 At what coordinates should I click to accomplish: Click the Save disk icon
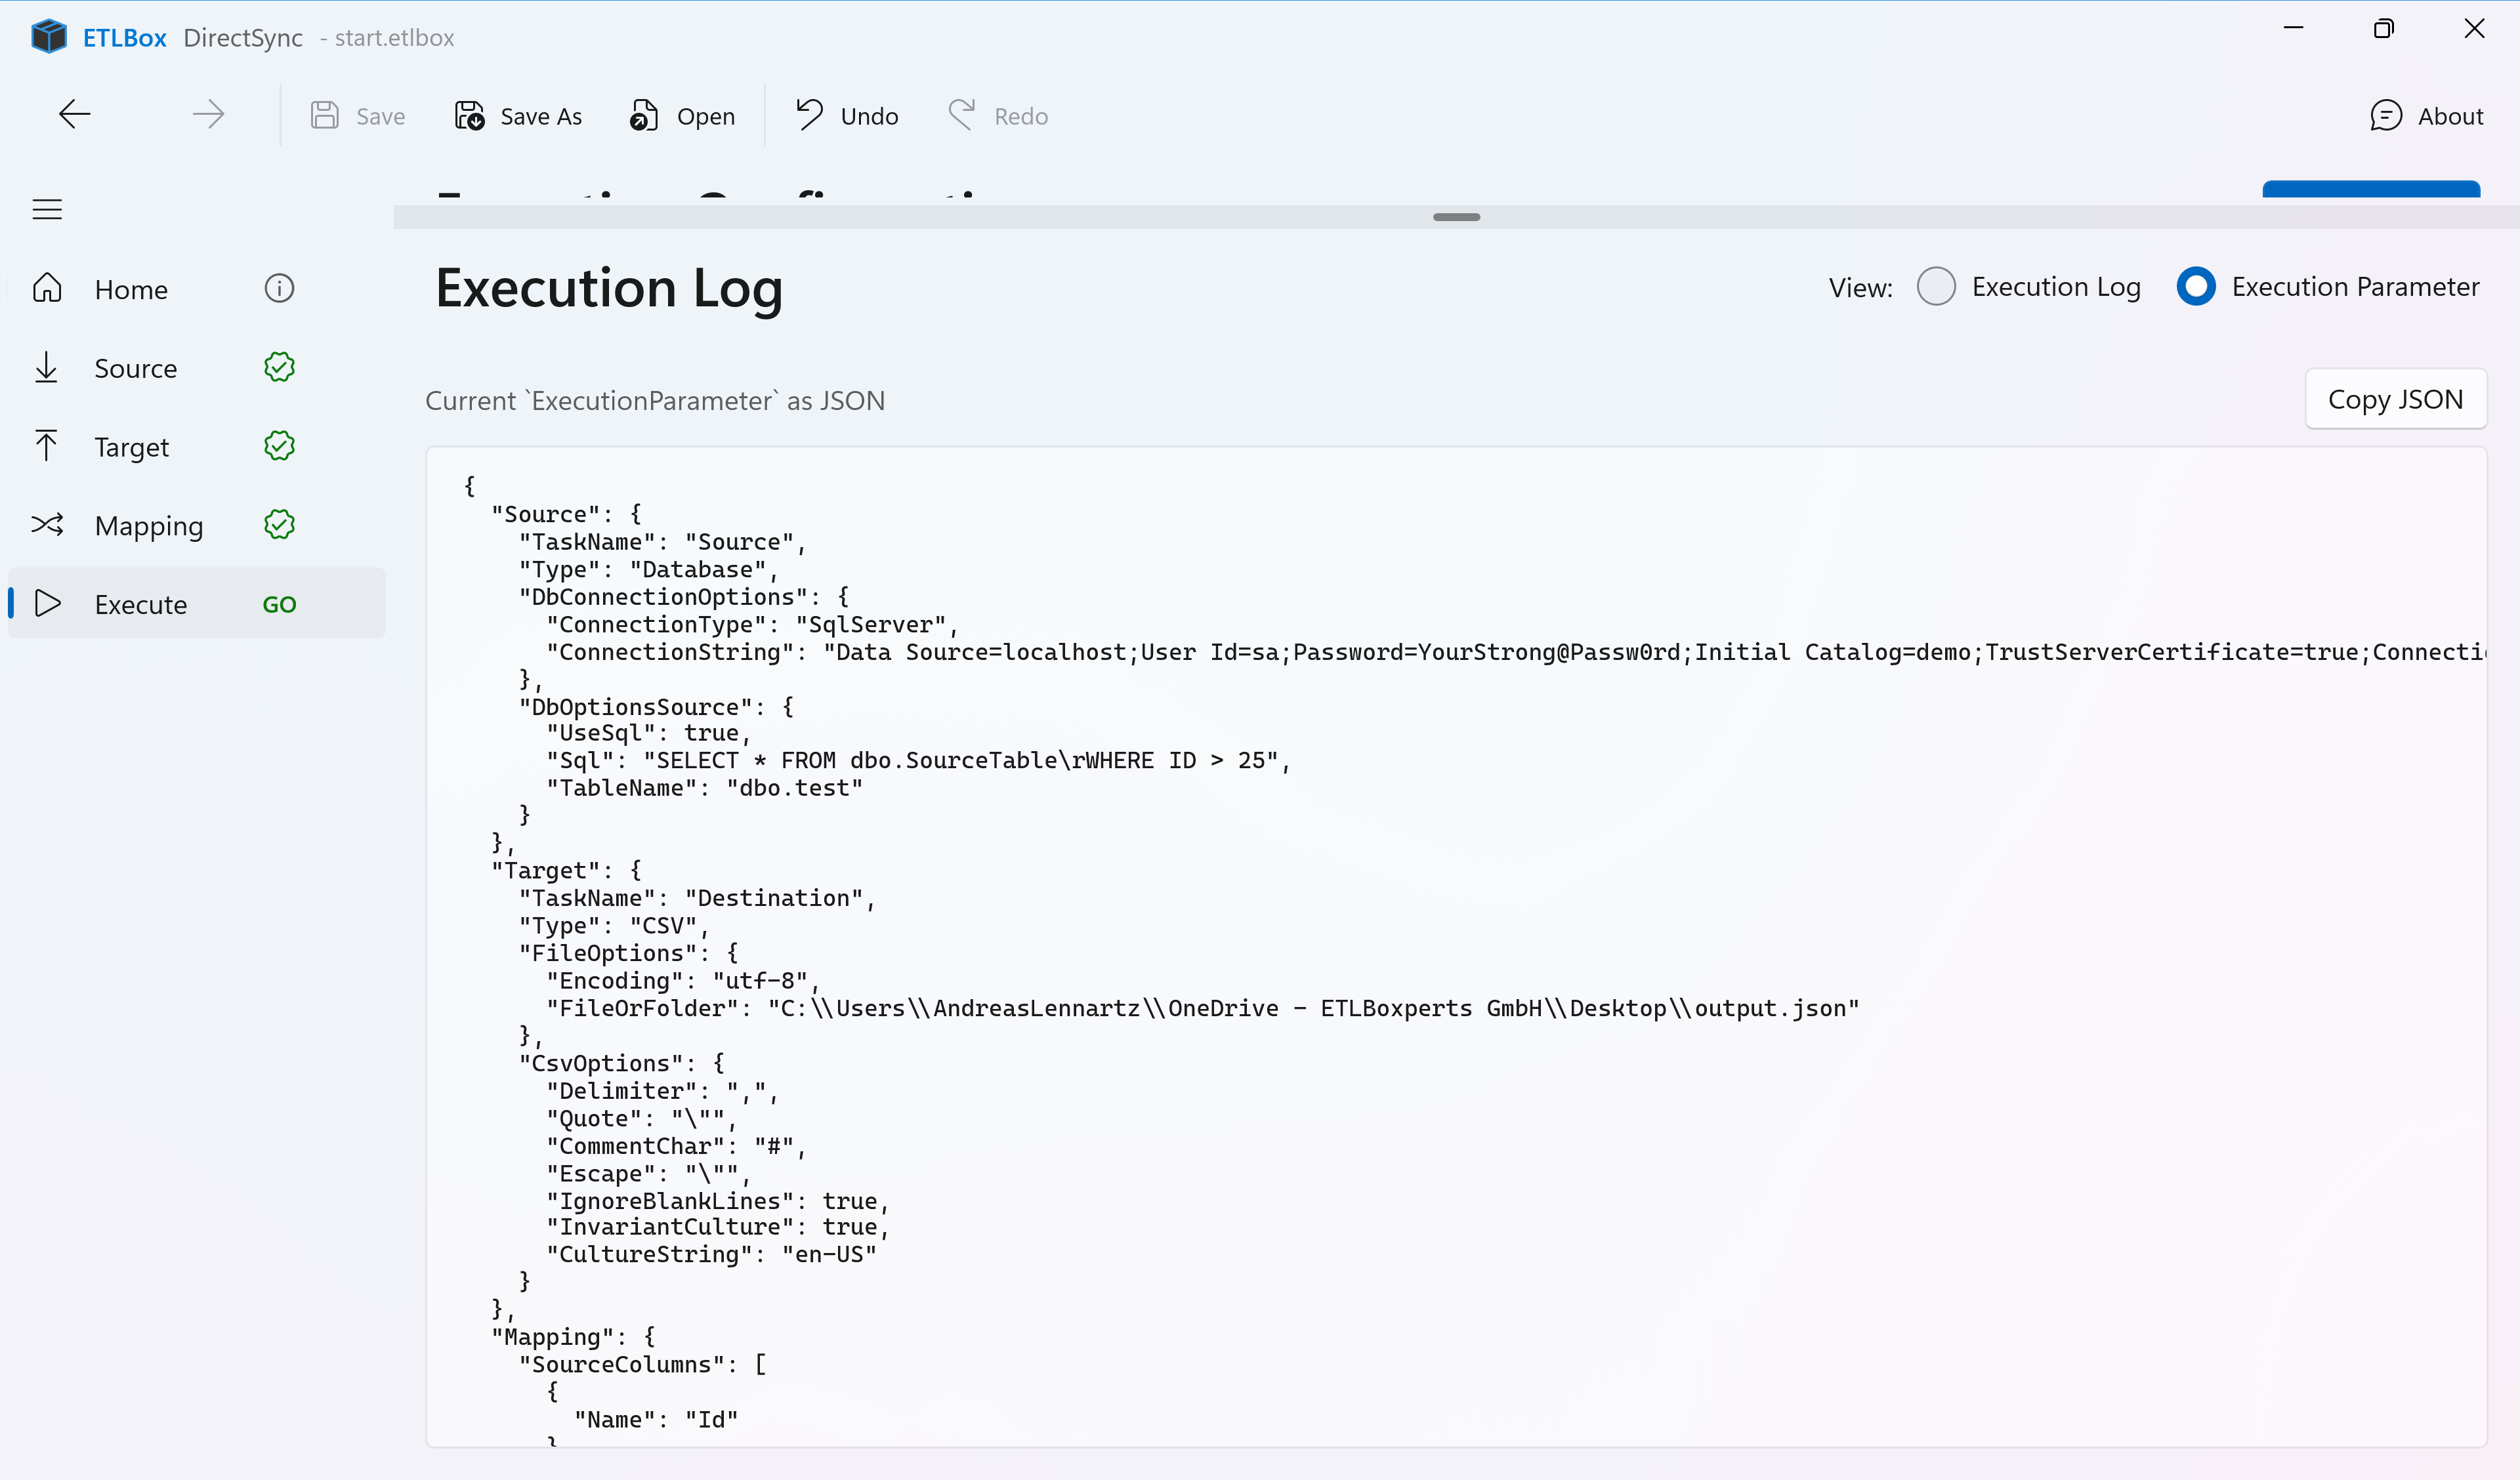click(x=325, y=115)
